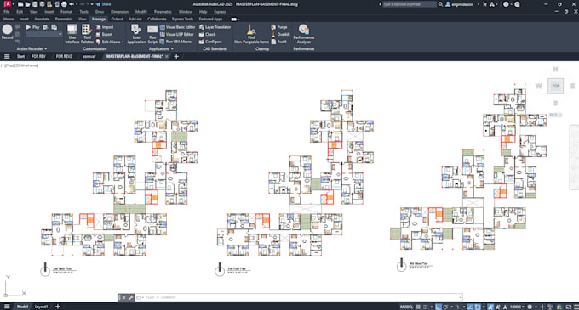Open the User Interface customization tool
579x310 pixels.
[x=72, y=34]
